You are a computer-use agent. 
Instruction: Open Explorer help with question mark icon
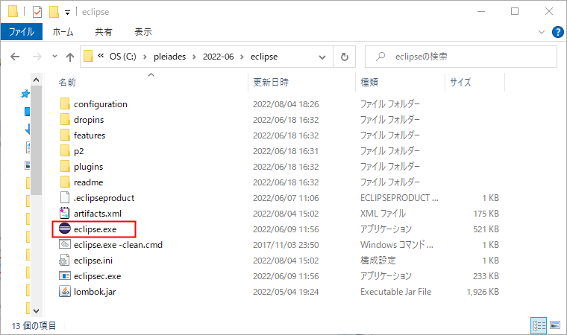[557, 32]
